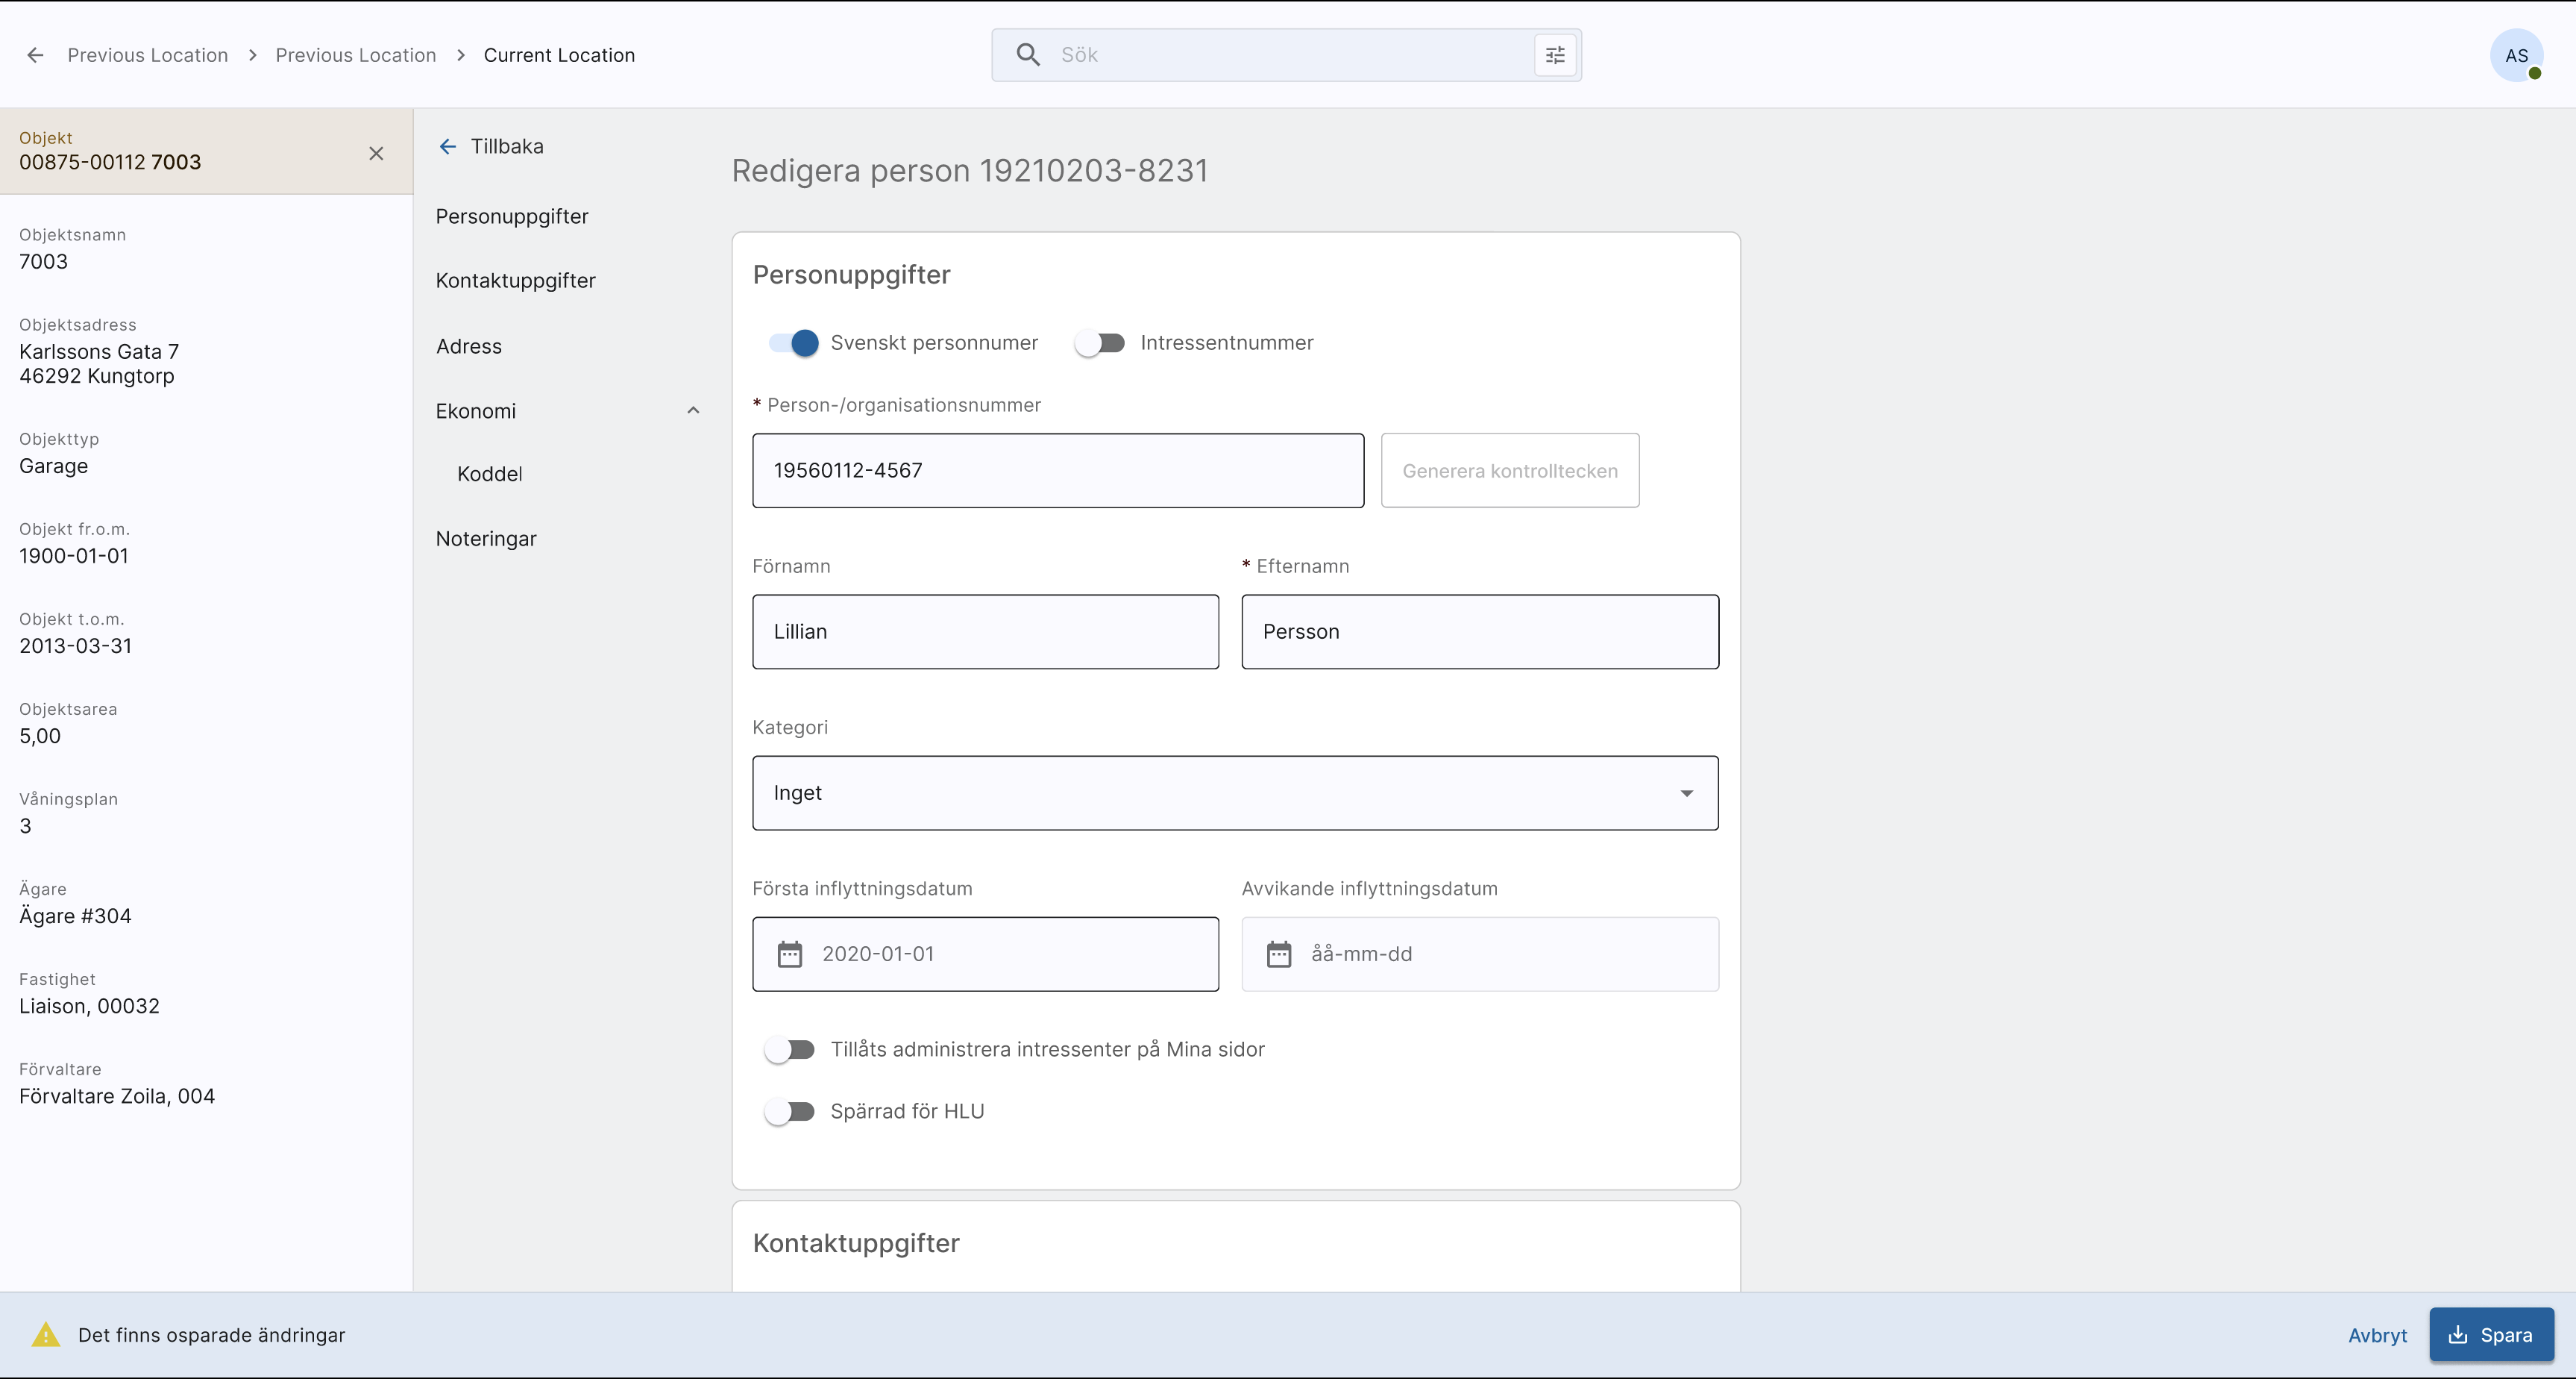
Task: Jump to Kontaktuppgifter in side navigation
Action: (x=515, y=281)
